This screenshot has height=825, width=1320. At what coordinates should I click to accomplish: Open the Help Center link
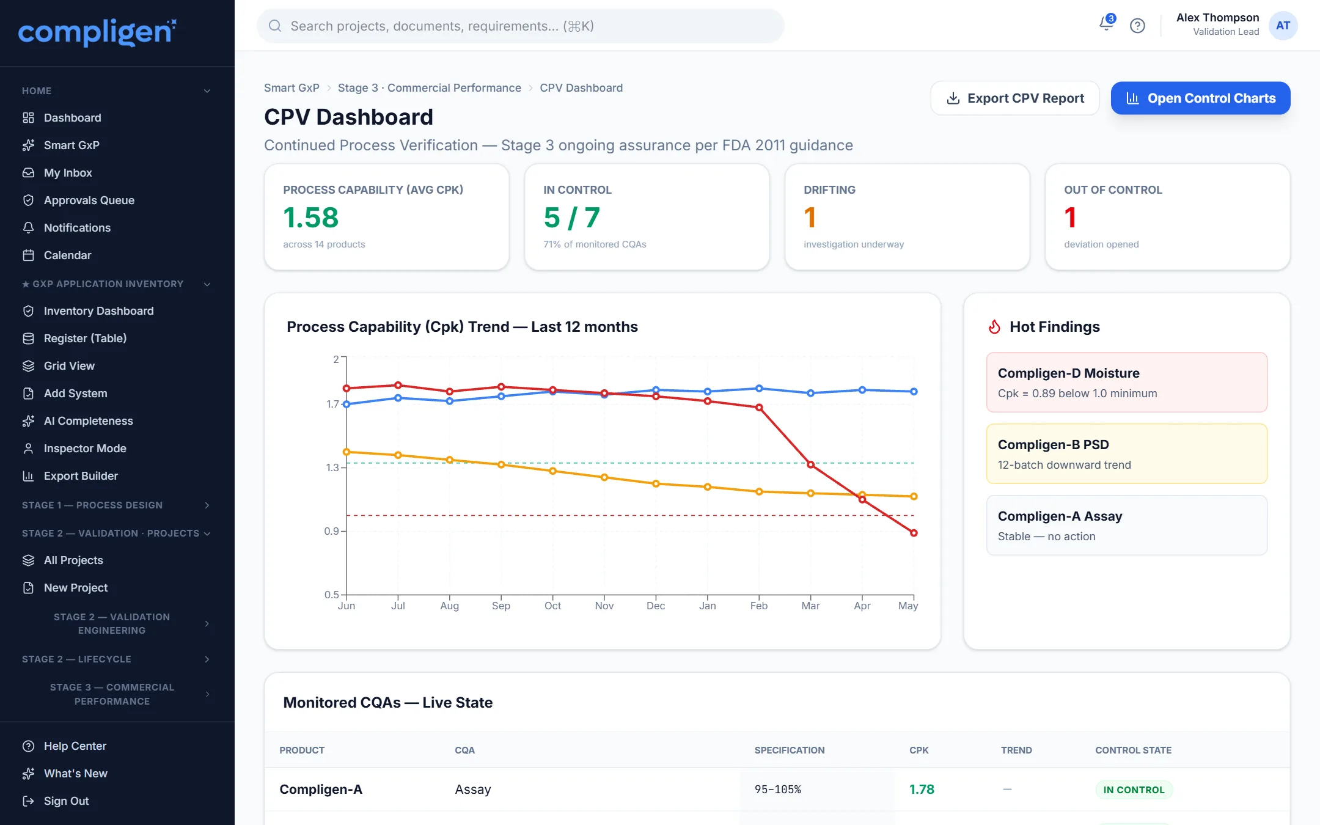(117, 746)
